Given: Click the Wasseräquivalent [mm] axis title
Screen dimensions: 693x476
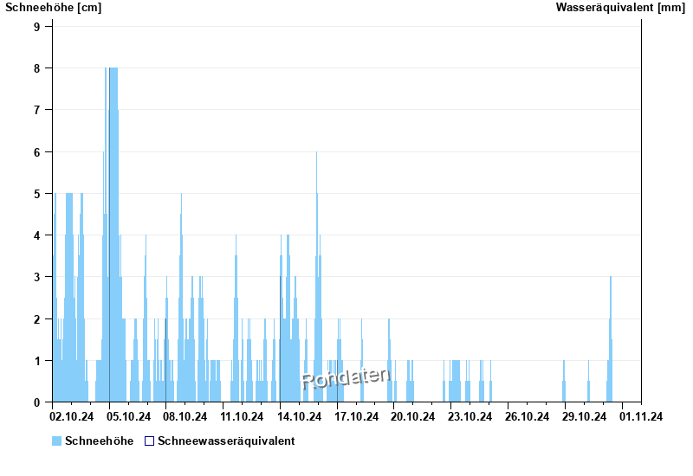Looking at the screenshot, I should 620,8.
